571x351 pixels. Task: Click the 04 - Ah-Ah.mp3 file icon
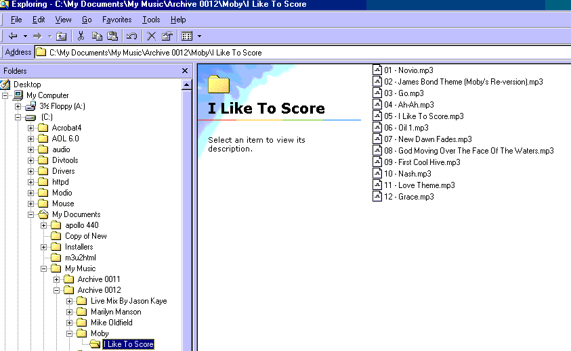pos(377,105)
